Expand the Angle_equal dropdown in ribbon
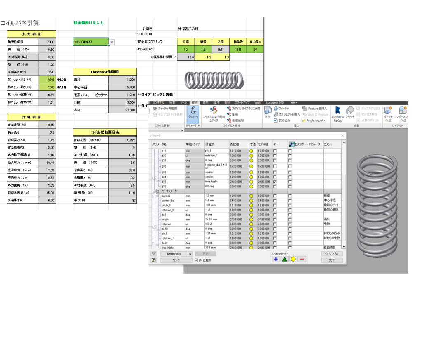The height and width of the screenshot is (340, 422). [x=324, y=120]
